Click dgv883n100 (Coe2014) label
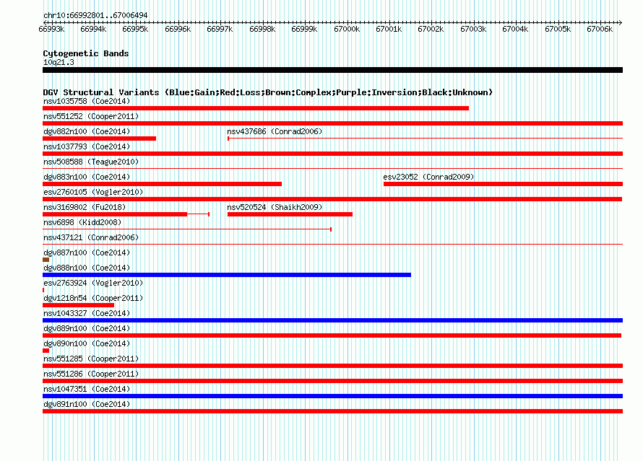This screenshot has width=643, height=461. (87, 177)
